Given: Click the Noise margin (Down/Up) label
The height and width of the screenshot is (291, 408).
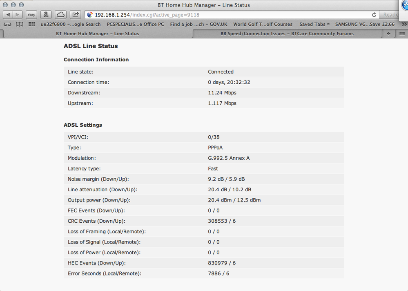Looking at the screenshot, I should pos(98,179).
